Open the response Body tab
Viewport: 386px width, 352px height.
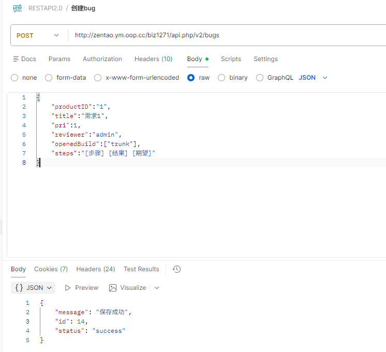coord(18,269)
